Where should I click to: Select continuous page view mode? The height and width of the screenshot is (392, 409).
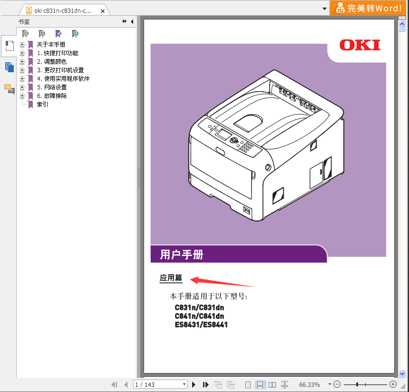tap(260, 384)
